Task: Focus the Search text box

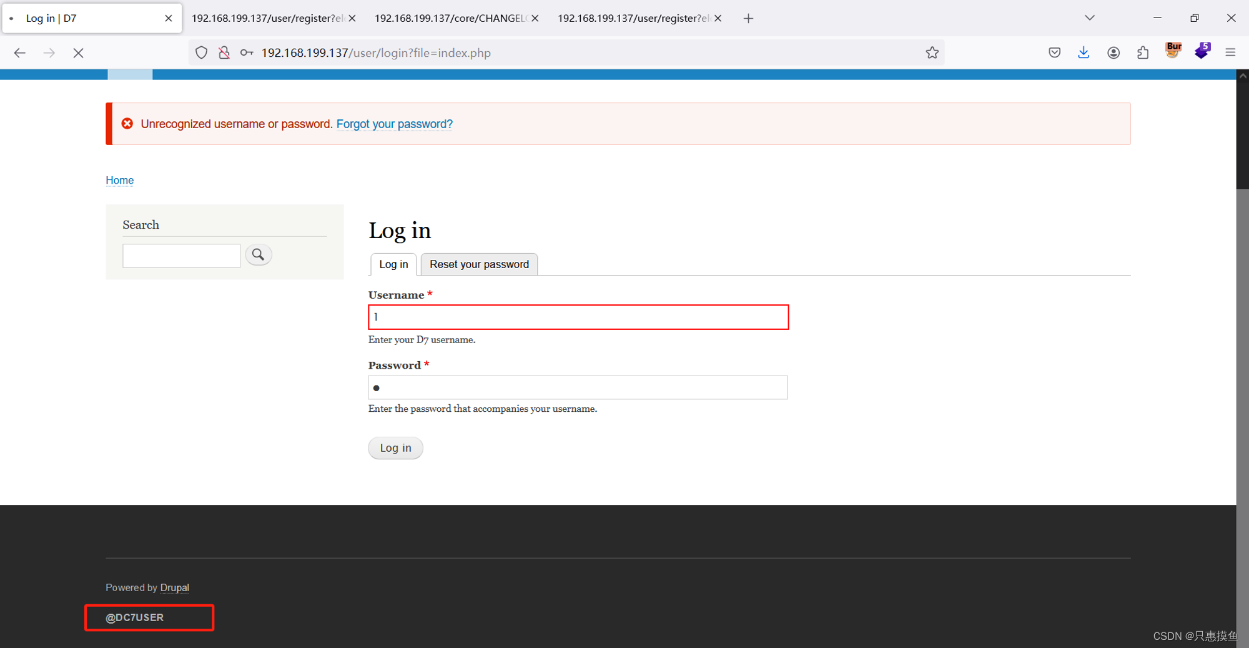Action: (181, 256)
